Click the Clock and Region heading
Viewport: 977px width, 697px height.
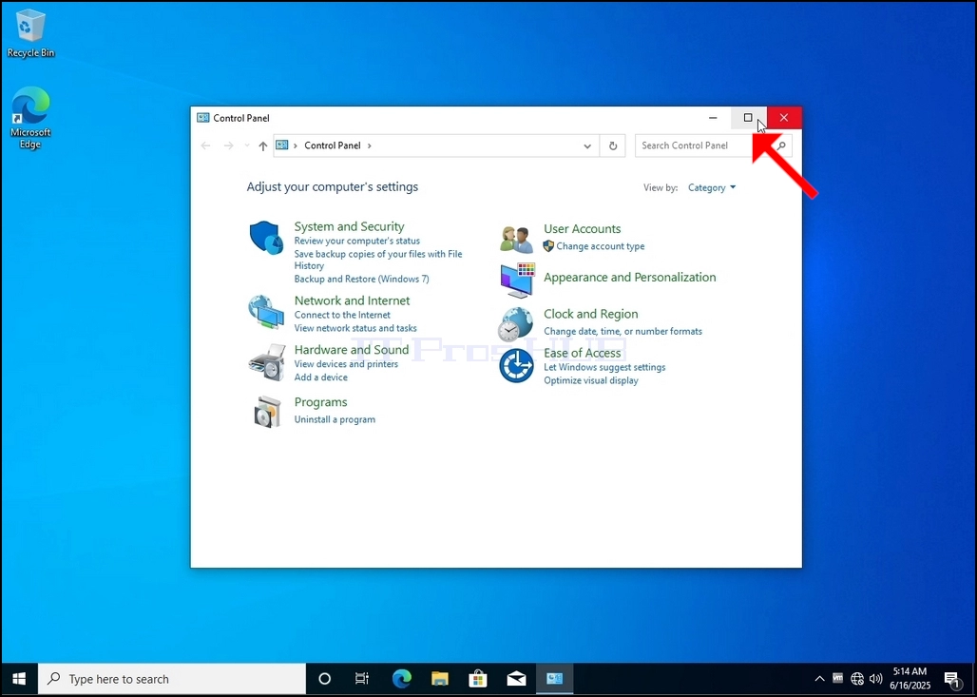[x=591, y=314]
